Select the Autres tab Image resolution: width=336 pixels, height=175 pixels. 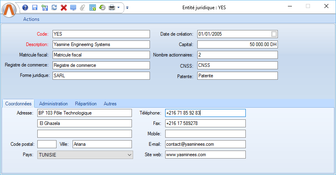110,104
